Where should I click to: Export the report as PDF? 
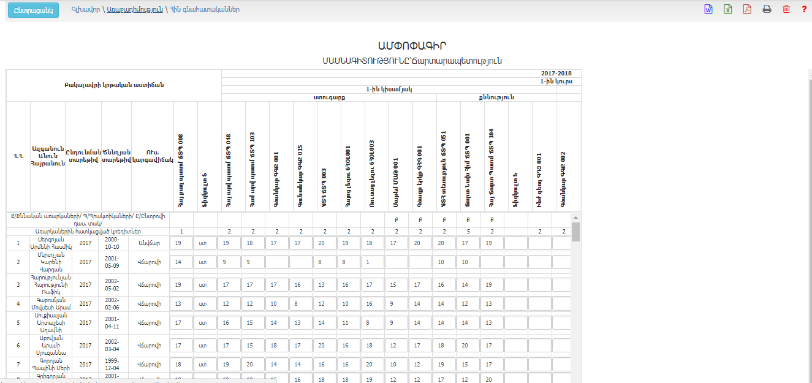coord(747,9)
